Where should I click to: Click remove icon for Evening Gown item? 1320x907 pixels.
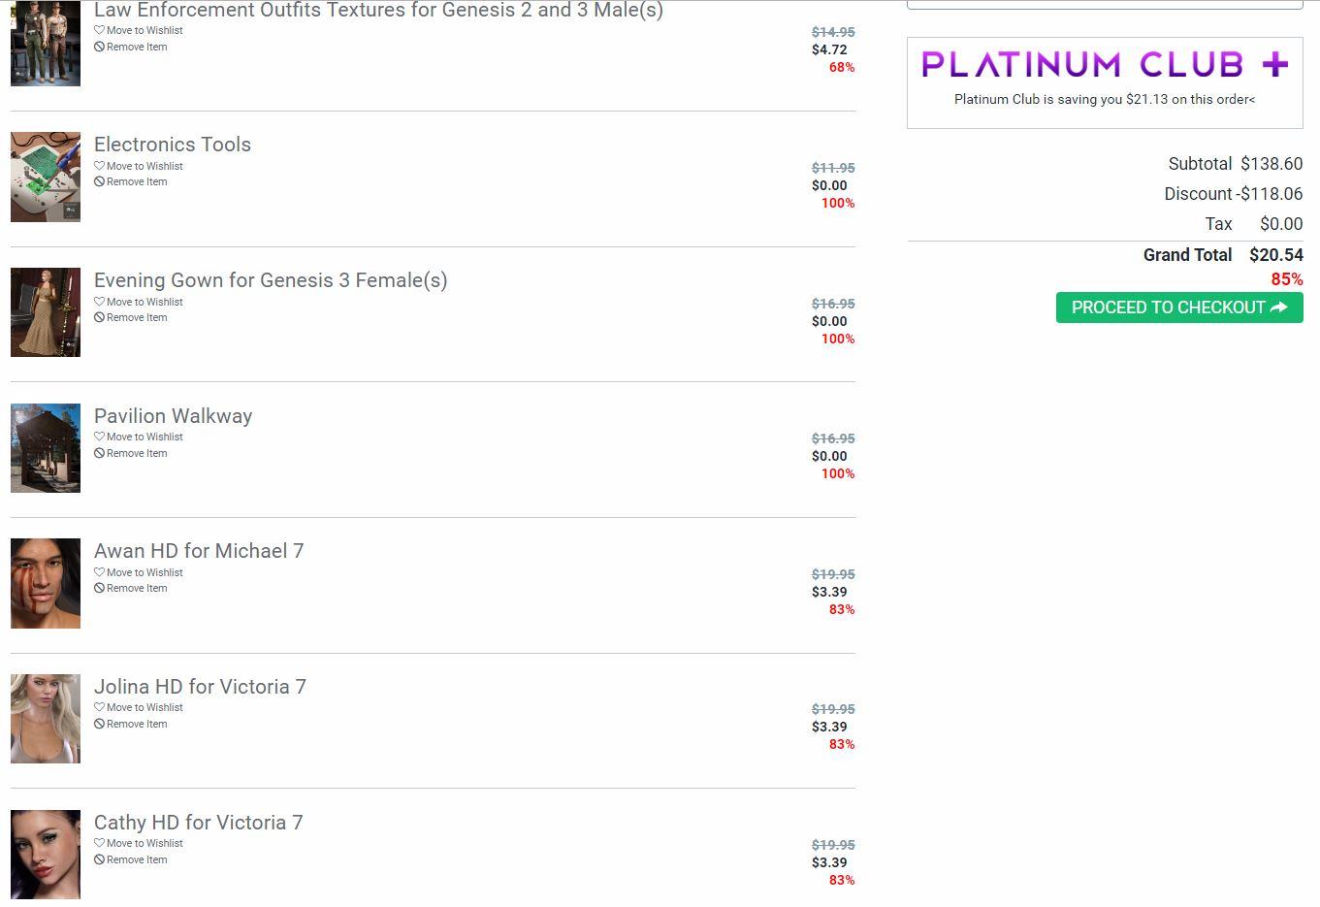click(99, 318)
